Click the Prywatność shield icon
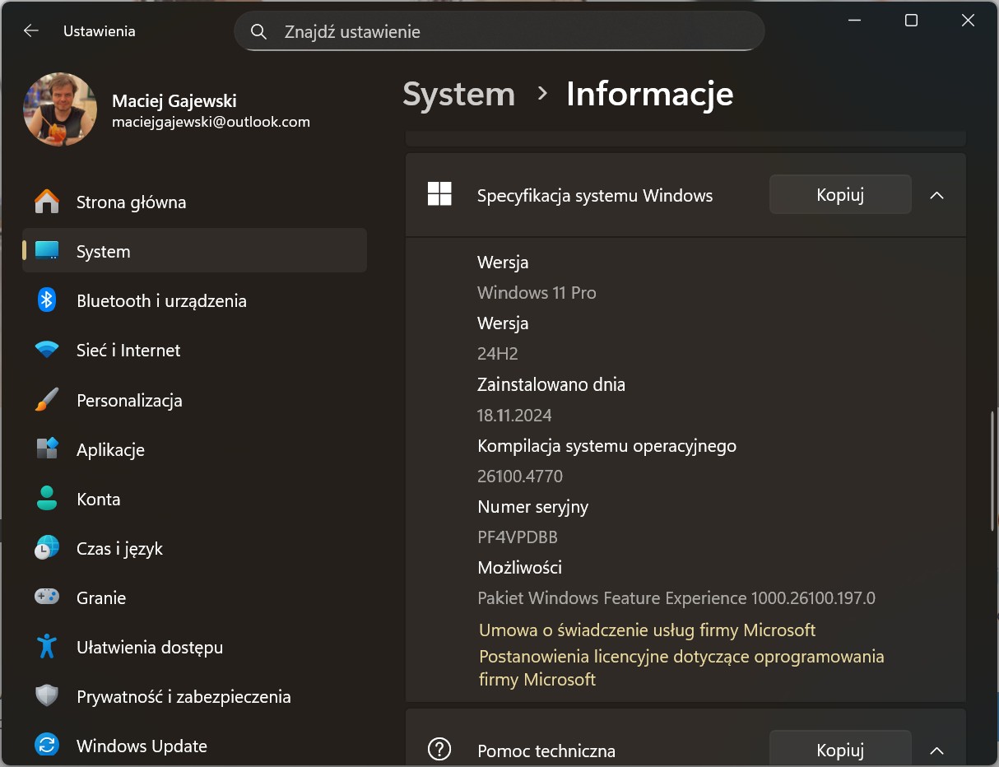999x767 pixels. click(x=47, y=696)
